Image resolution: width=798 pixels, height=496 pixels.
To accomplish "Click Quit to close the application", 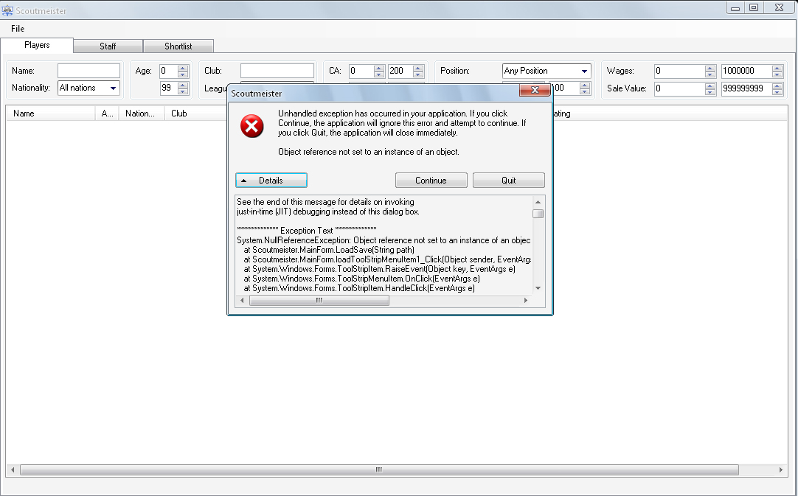I will click(508, 181).
